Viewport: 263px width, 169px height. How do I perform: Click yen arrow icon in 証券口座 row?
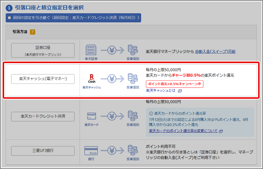coord(112,50)
